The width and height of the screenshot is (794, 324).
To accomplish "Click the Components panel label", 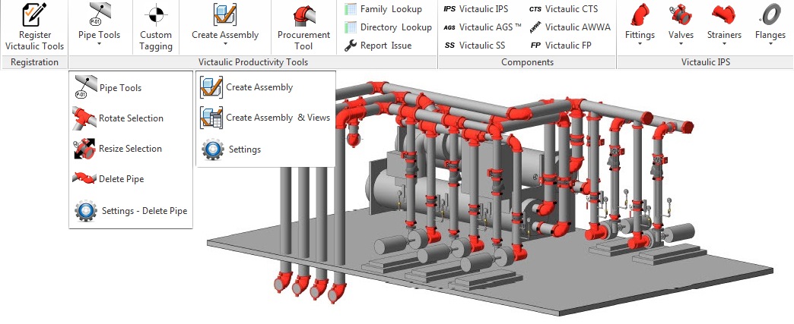I will [x=528, y=62].
